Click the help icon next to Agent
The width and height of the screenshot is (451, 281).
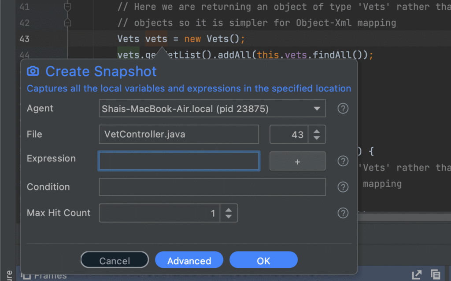coord(343,109)
